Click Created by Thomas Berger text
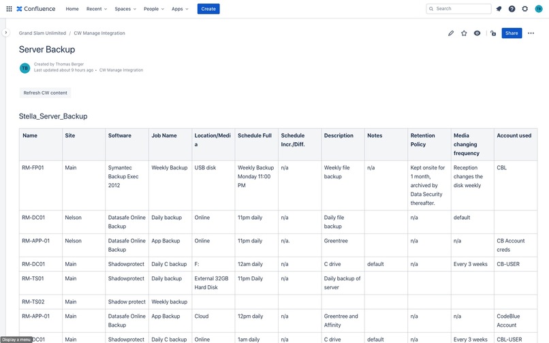The height and width of the screenshot is (343, 549). (59, 64)
